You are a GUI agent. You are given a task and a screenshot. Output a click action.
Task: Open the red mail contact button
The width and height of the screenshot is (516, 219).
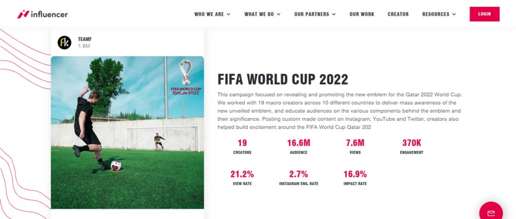pyautogui.click(x=491, y=212)
